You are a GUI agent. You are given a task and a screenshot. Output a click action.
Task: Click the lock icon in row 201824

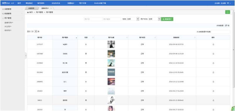tap(213, 91)
